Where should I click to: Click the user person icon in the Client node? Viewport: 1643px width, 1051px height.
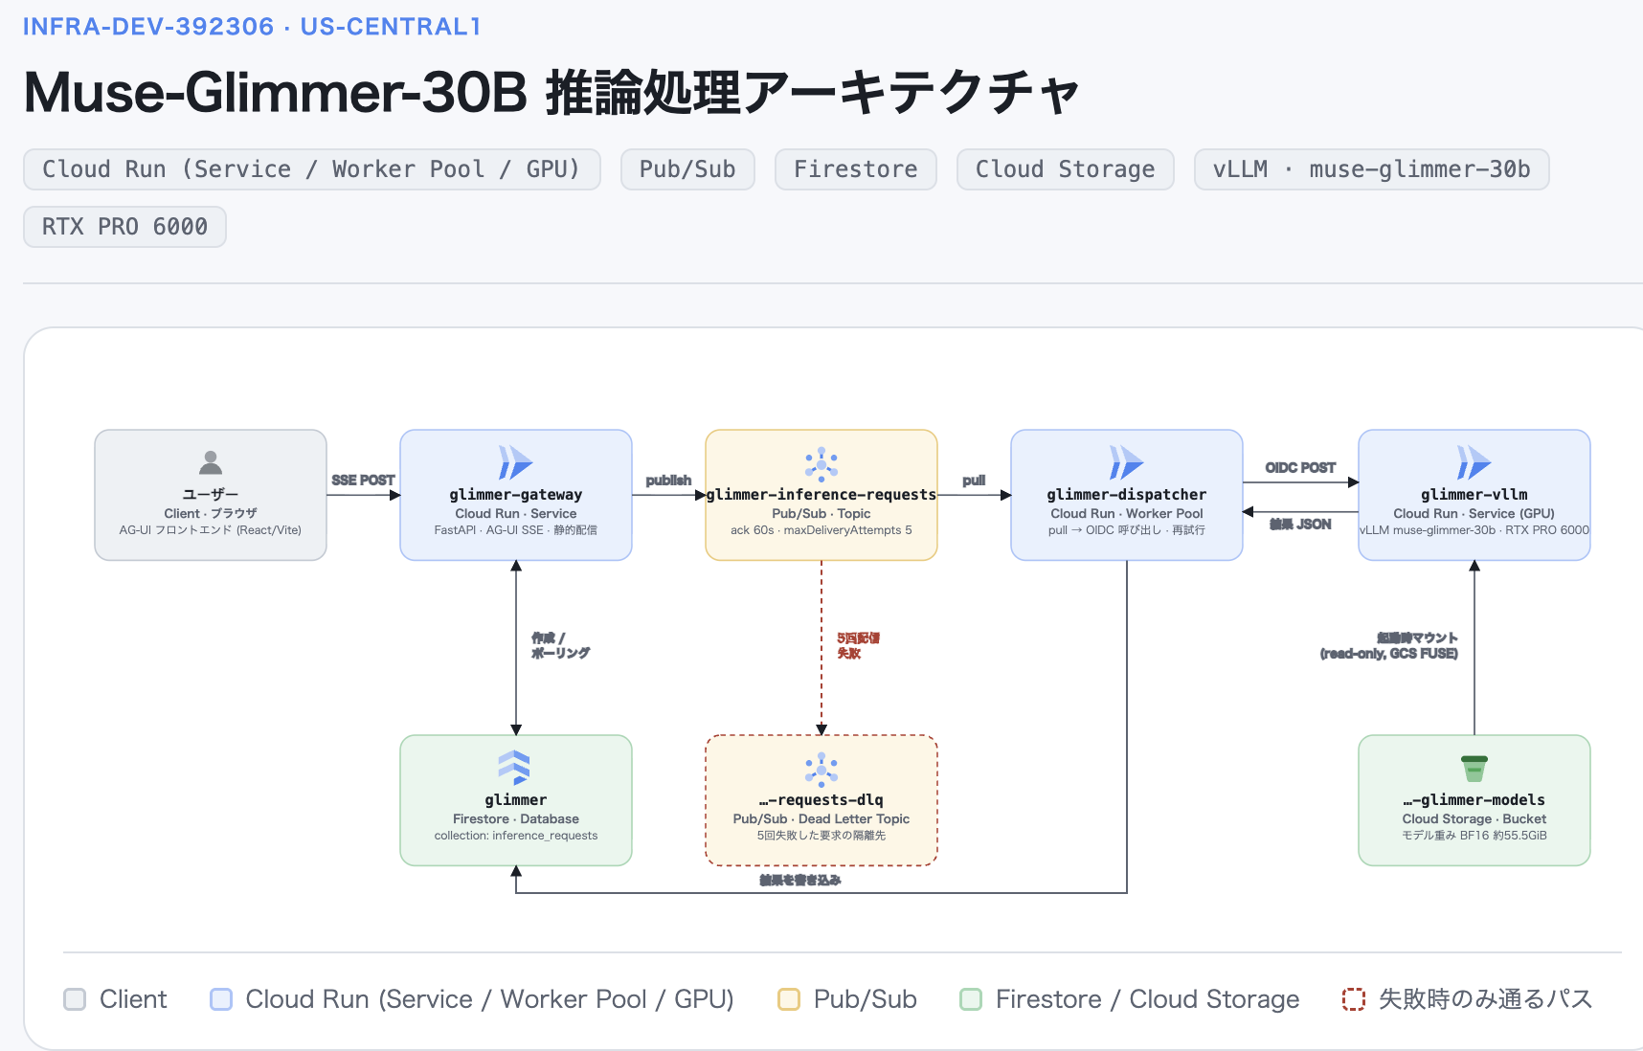pyautogui.click(x=211, y=462)
